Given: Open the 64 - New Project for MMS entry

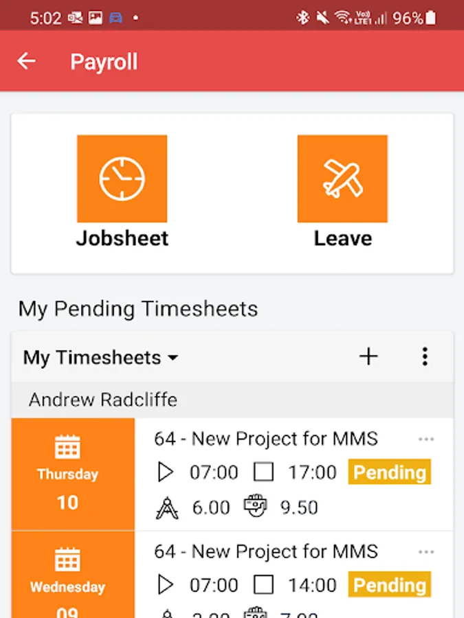Looking at the screenshot, I should 266,438.
